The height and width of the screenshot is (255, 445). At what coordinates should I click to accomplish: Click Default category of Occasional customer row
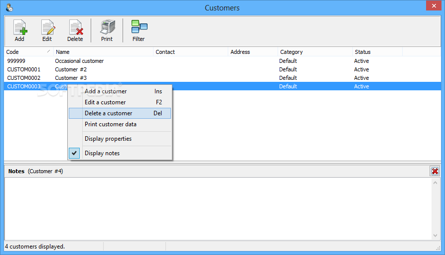[x=288, y=61]
